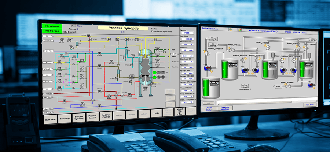Viewport: 330px width, 152px height.
Task: Open the Recipe screen
Action: 132,114
